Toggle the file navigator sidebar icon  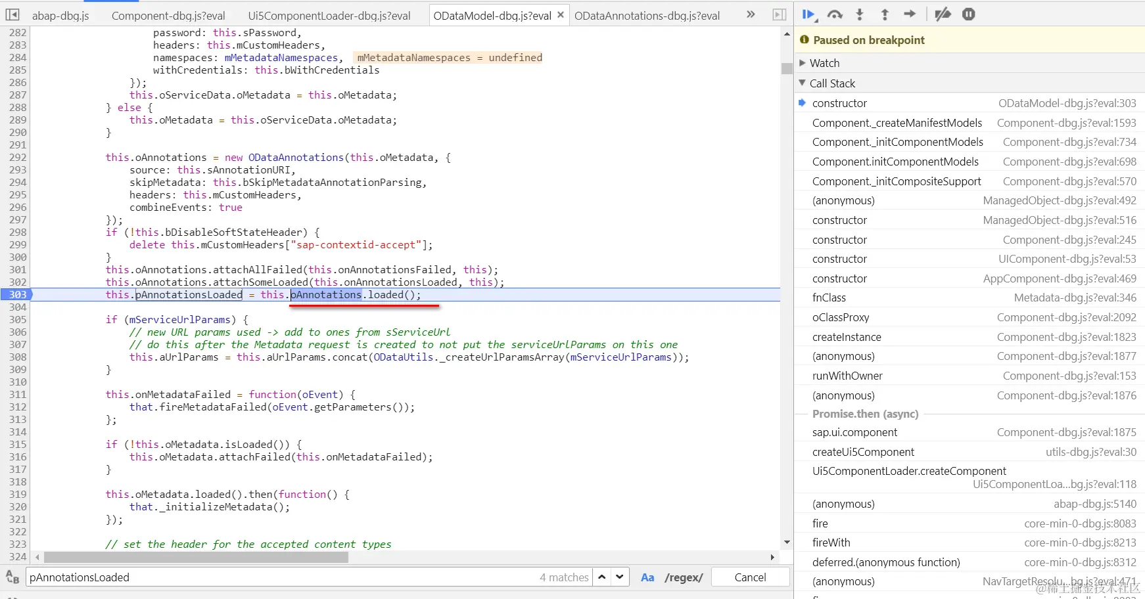coord(12,14)
